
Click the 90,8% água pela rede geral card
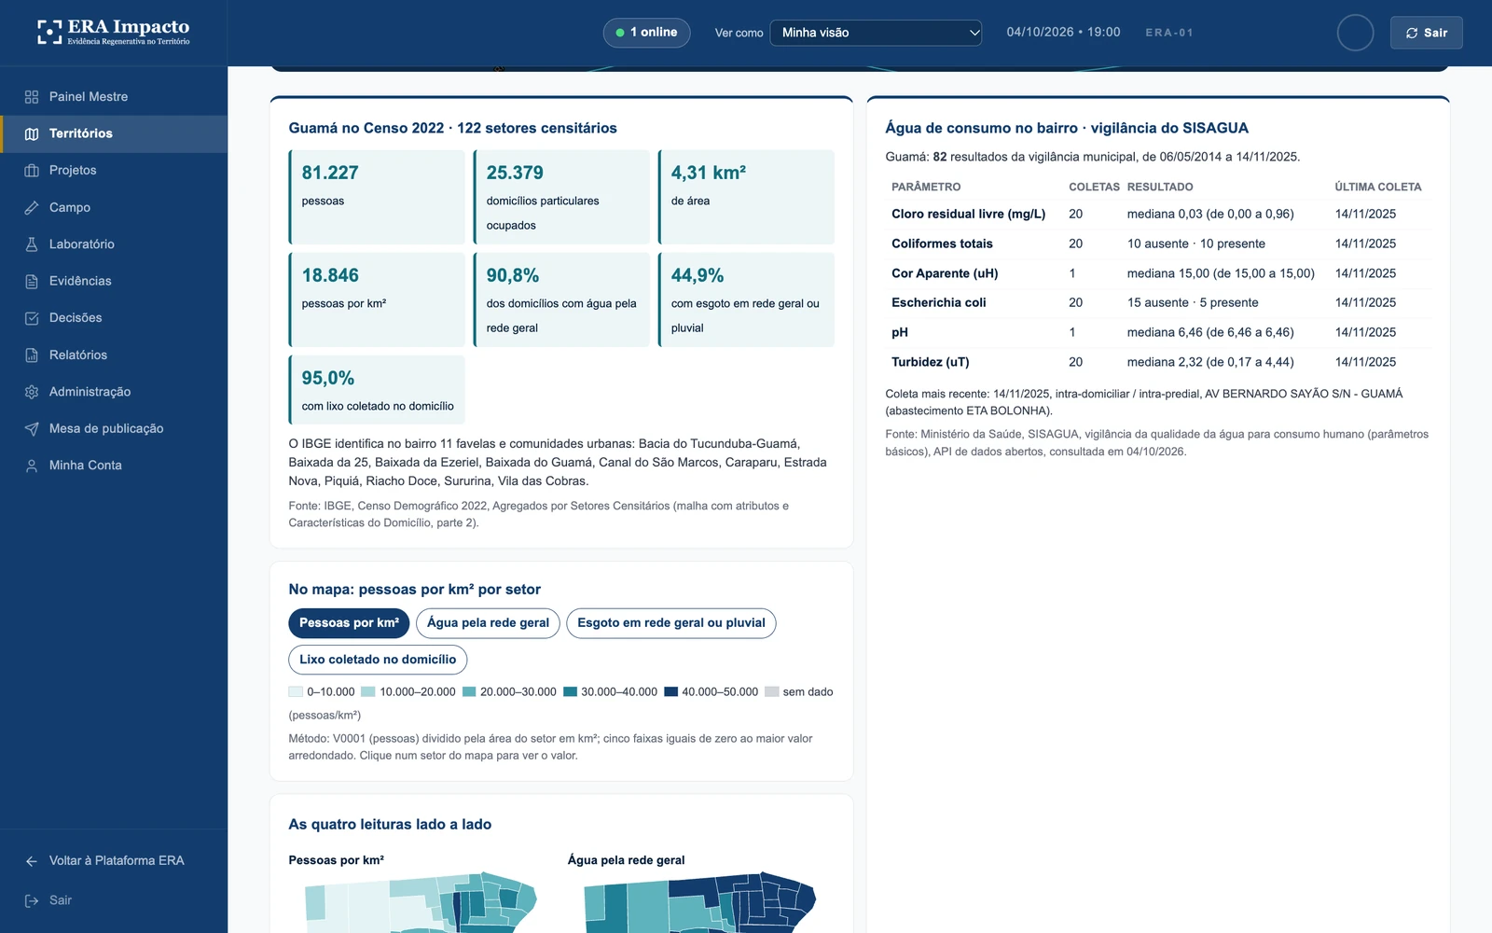(561, 299)
